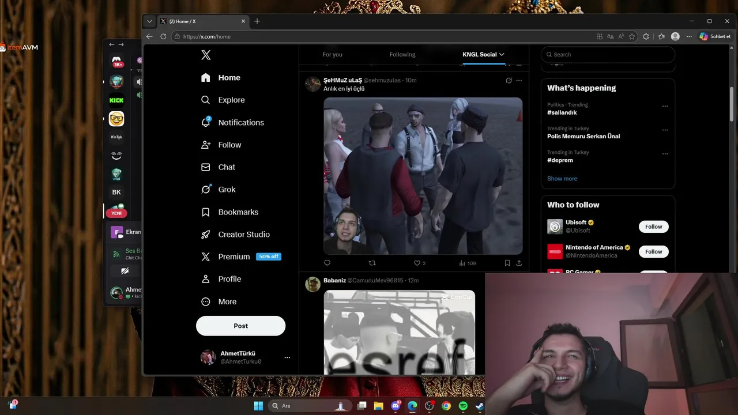Go to Profile
Screen dimensions: 738x415
point(221,279)
